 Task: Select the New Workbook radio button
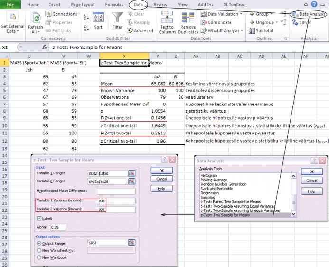click(39, 257)
